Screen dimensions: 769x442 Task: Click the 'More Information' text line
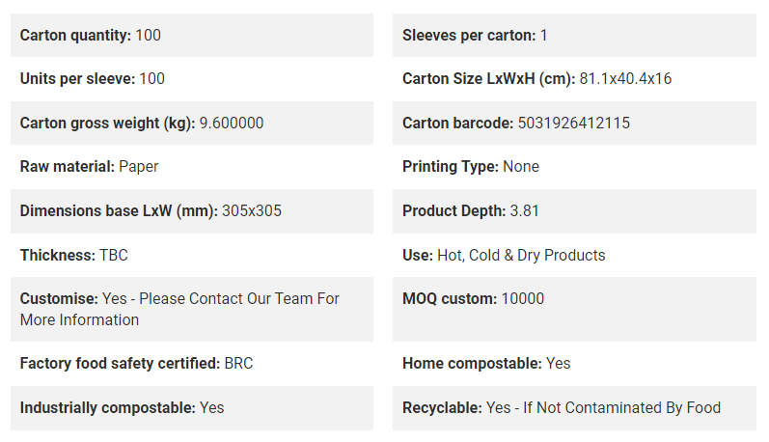[79, 319]
